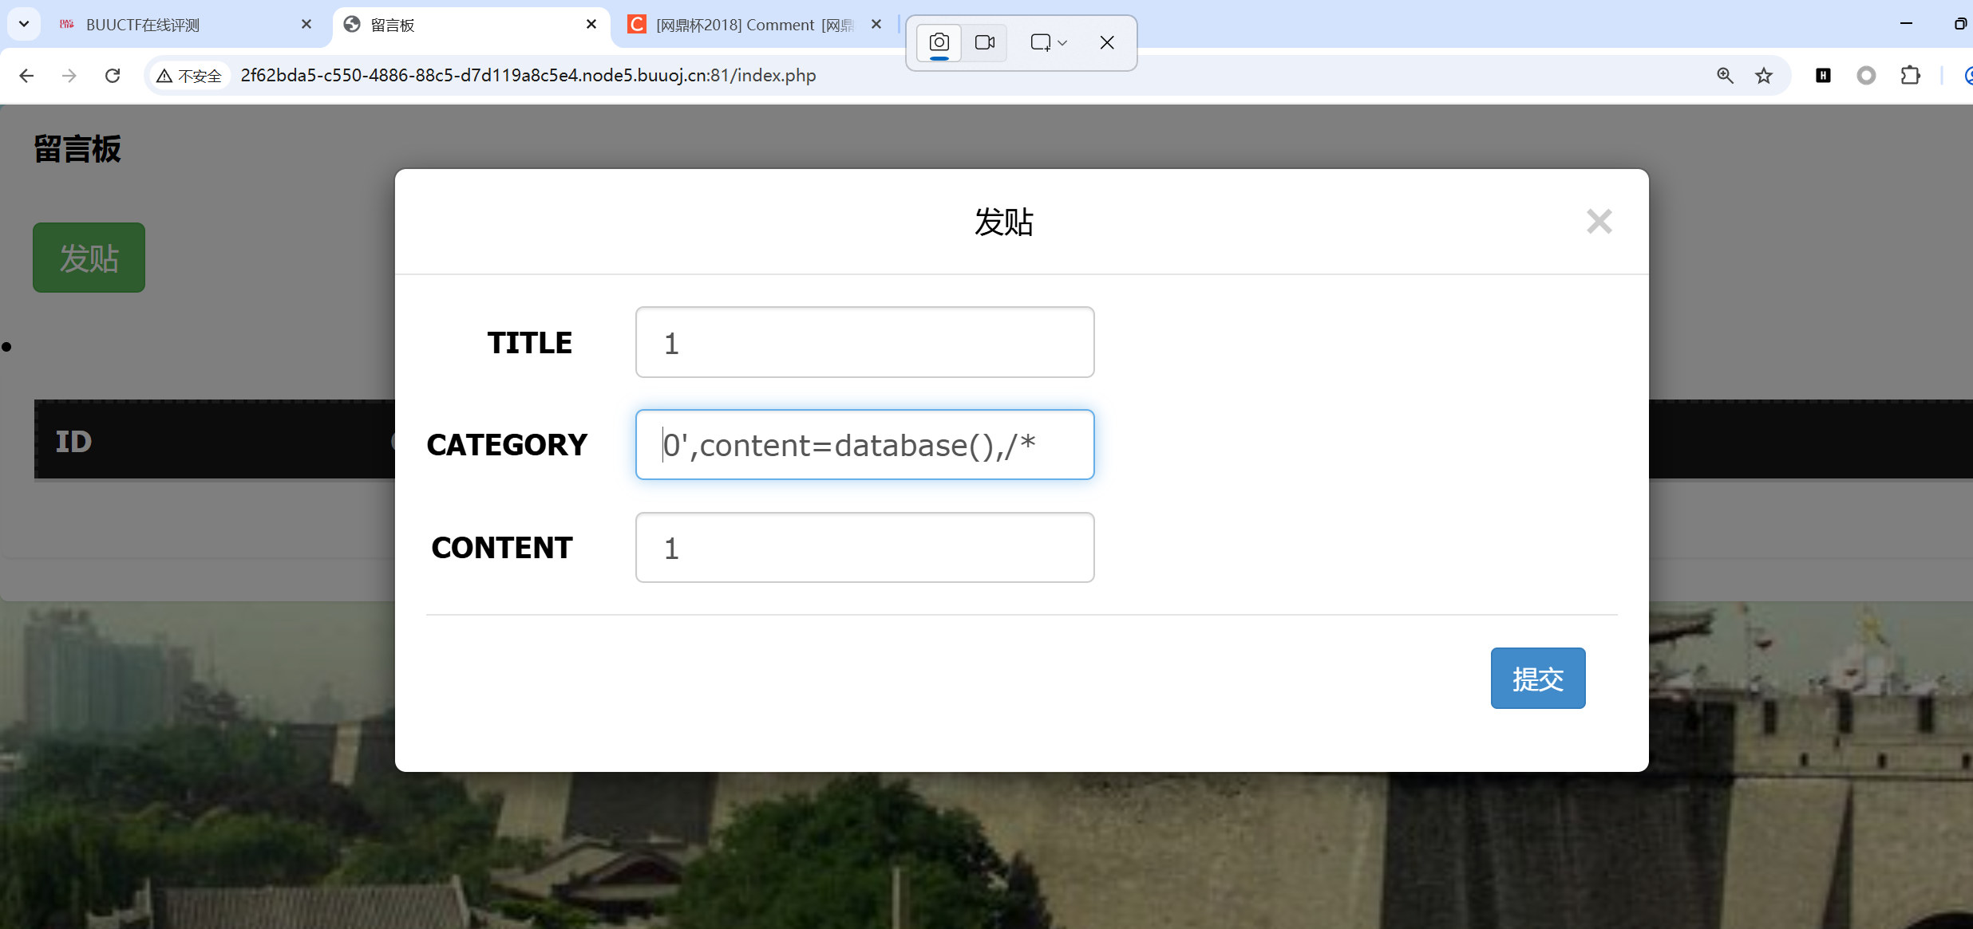This screenshot has height=929, width=1973.
Task: Bookmark page with the star icon
Action: click(x=1763, y=76)
